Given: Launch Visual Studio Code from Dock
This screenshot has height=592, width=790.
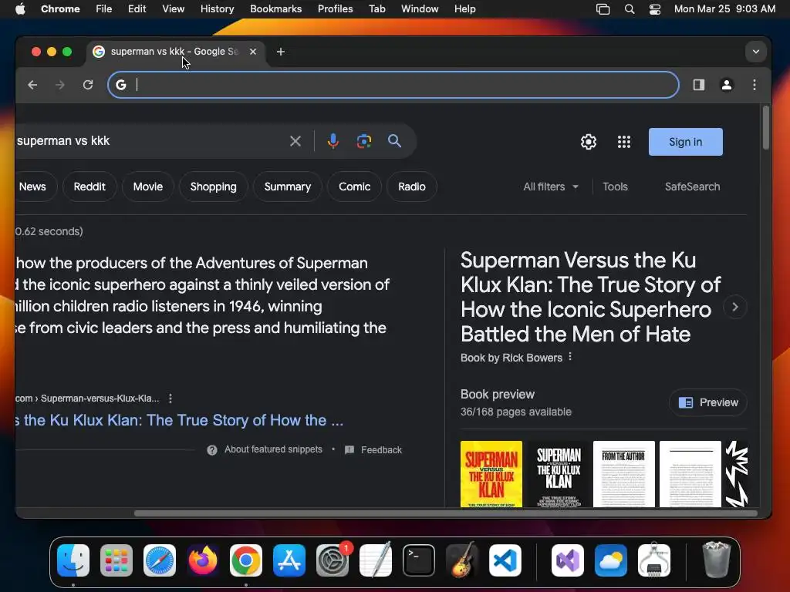Looking at the screenshot, I should coord(505,560).
